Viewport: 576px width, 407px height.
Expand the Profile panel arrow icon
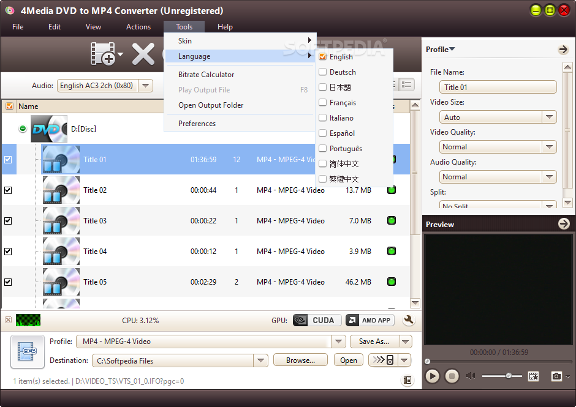(563, 50)
